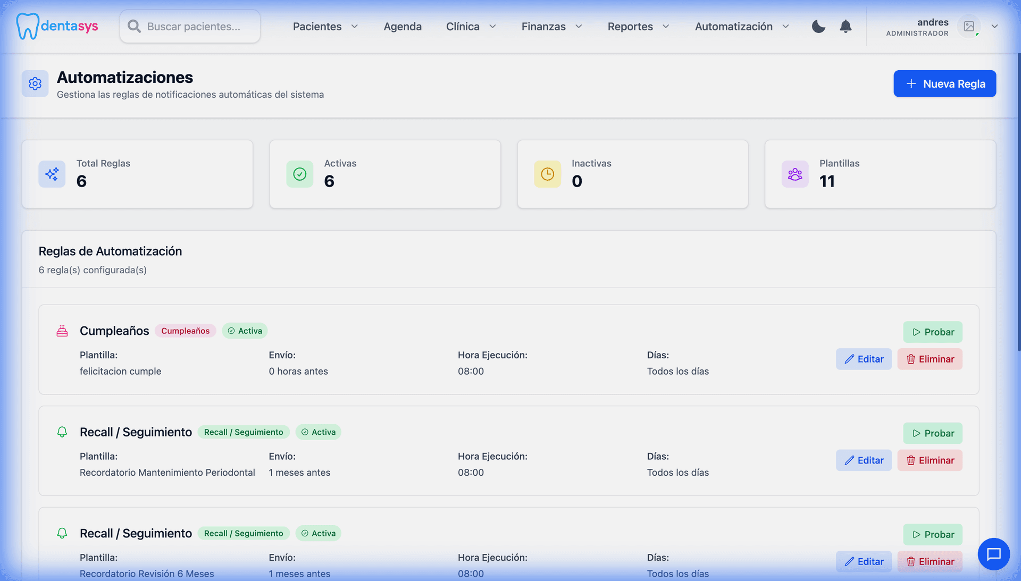
Task: Click the Nueva Regla button
Action: click(944, 83)
